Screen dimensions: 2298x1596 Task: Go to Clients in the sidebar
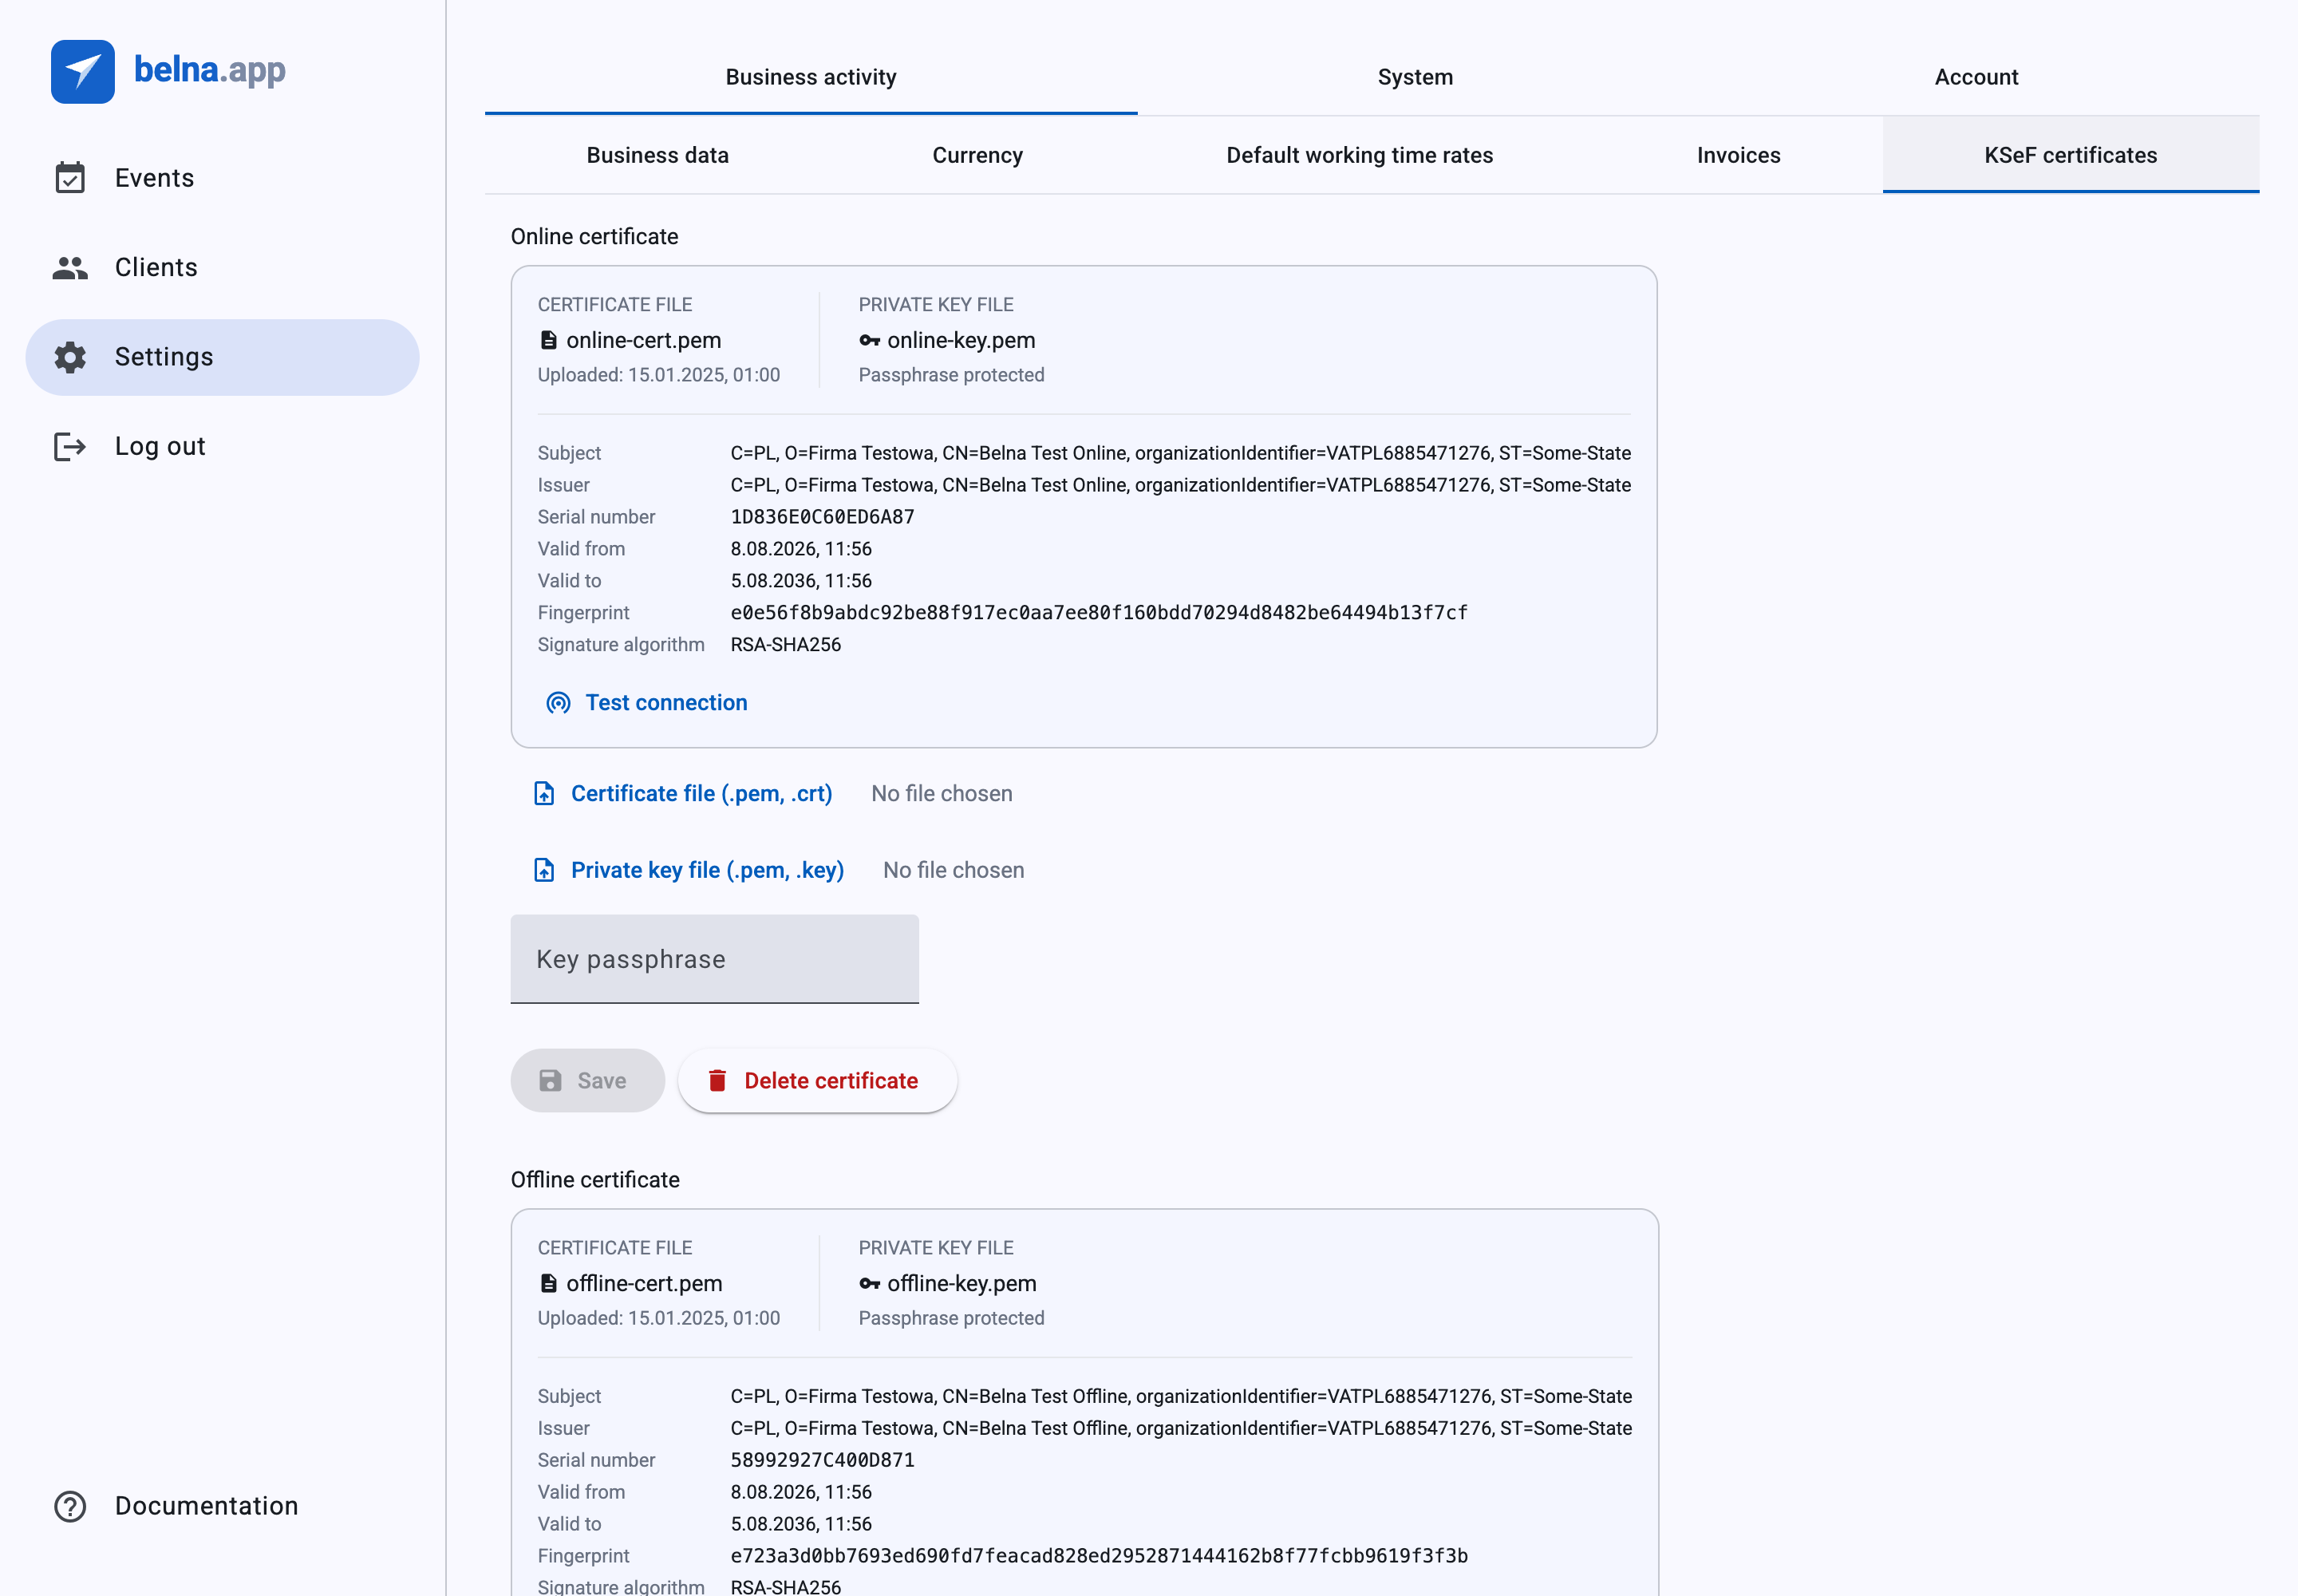point(222,267)
